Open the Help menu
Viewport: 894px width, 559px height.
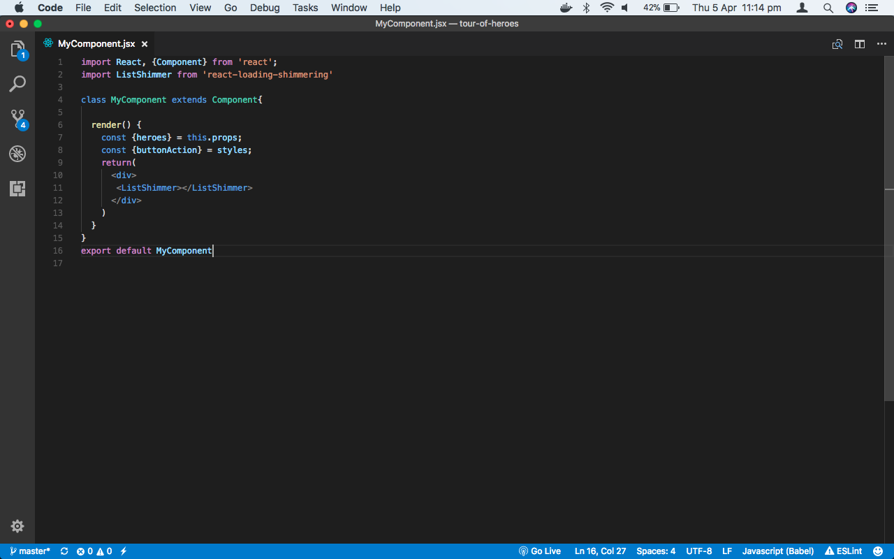pyautogui.click(x=390, y=8)
